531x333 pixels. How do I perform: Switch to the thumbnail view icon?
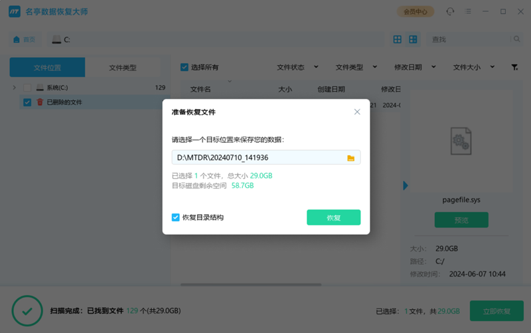point(413,40)
